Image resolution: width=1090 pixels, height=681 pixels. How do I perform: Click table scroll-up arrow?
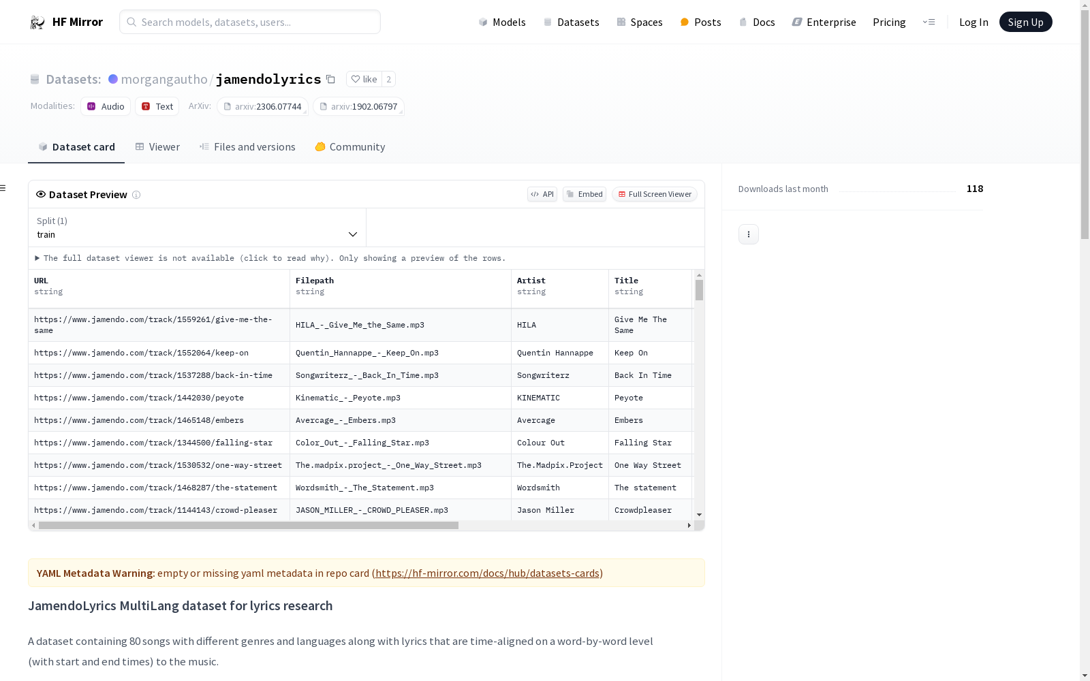[x=699, y=275]
